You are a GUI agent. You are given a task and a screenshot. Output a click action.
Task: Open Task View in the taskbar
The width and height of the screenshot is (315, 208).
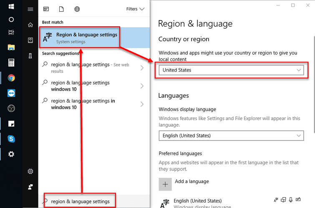point(11,32)
